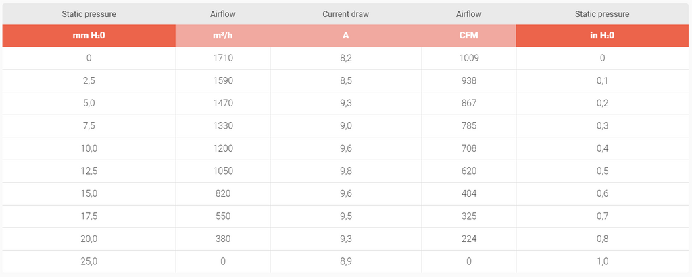Viewport: 692px width, 277px height.
Task: Select current draw value 8,9
Action: tap(345, 261)
